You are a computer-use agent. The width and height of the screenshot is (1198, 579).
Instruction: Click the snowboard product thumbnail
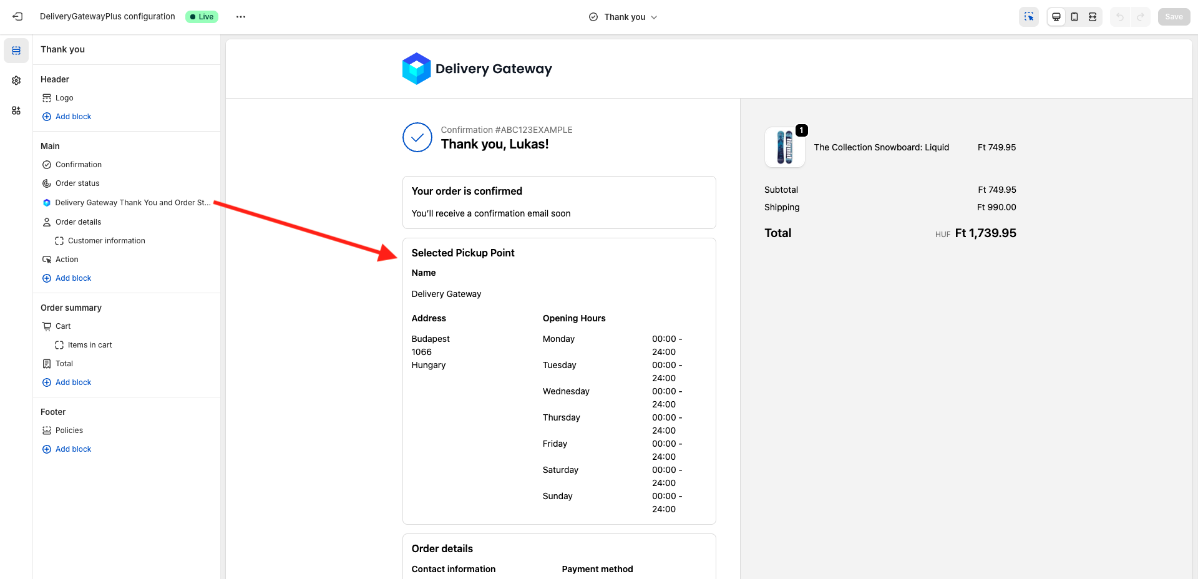click(784, 147)
